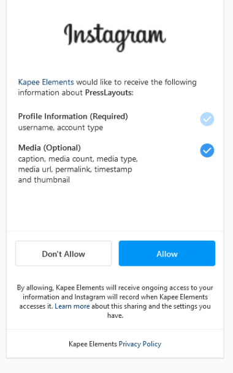Click the Profile Information required checkmark
Image resolution: width=233 pixels, height=373 pixels.
[207, 119]
